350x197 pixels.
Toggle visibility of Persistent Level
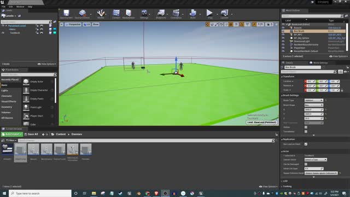[3, 26]
